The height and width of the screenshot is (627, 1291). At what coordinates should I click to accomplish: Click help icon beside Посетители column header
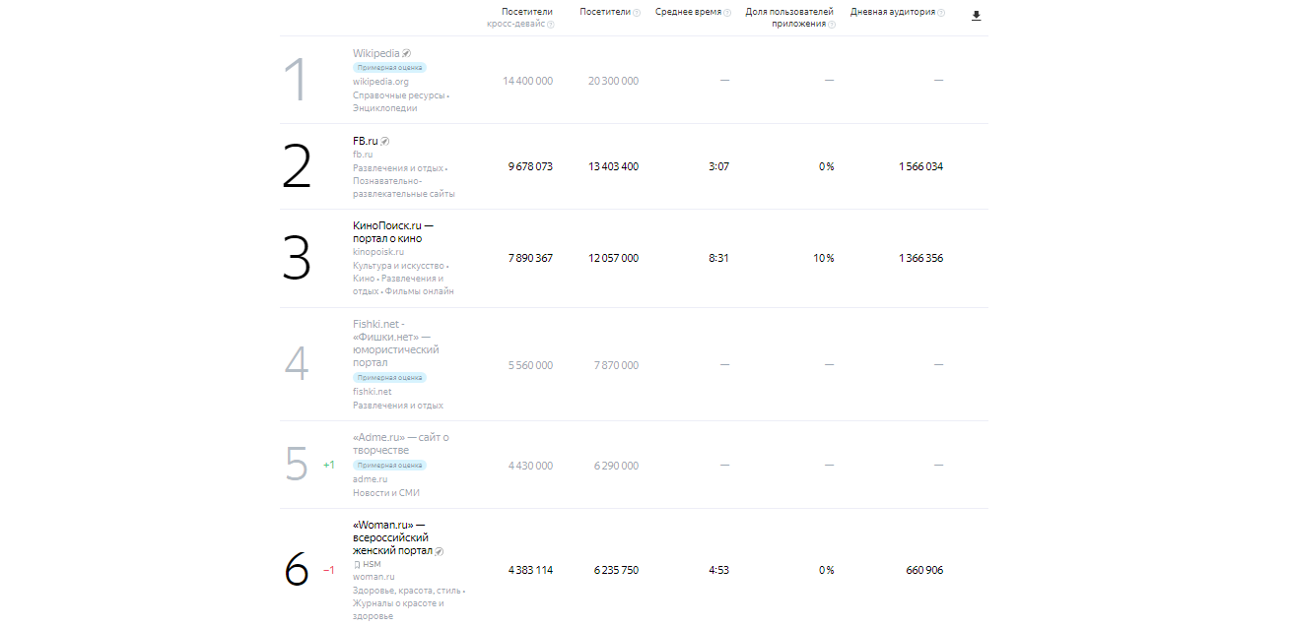pyautogui.click(x=637, y=13)
